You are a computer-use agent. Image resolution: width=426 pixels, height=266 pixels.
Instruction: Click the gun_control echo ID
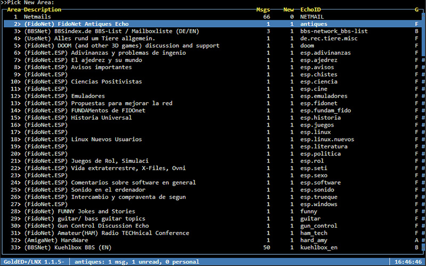point(318,226)
